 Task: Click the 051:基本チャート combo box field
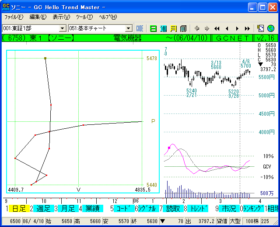(100, 28)
